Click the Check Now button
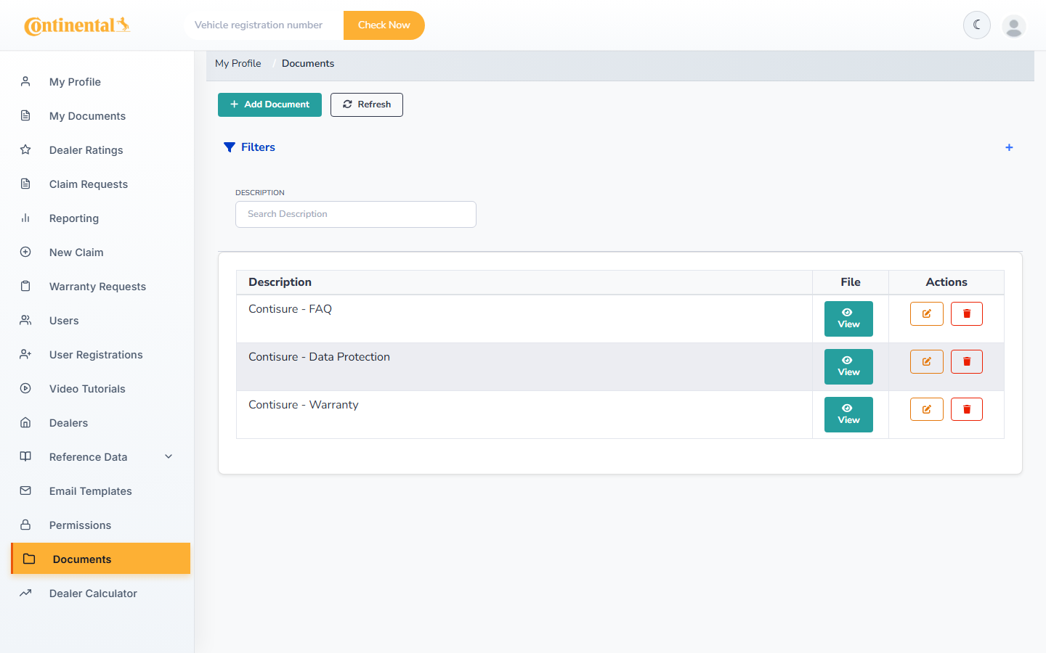The height and width of the screenshot is (653, 1046). coord(384,25)
